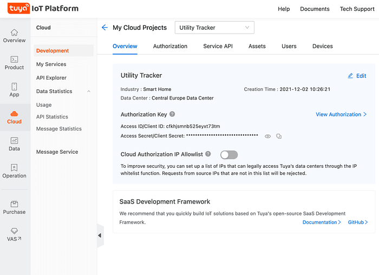This screenshot has width=379, height=275.
Task: Switch to the Users tab
Action: click(289, 46)
